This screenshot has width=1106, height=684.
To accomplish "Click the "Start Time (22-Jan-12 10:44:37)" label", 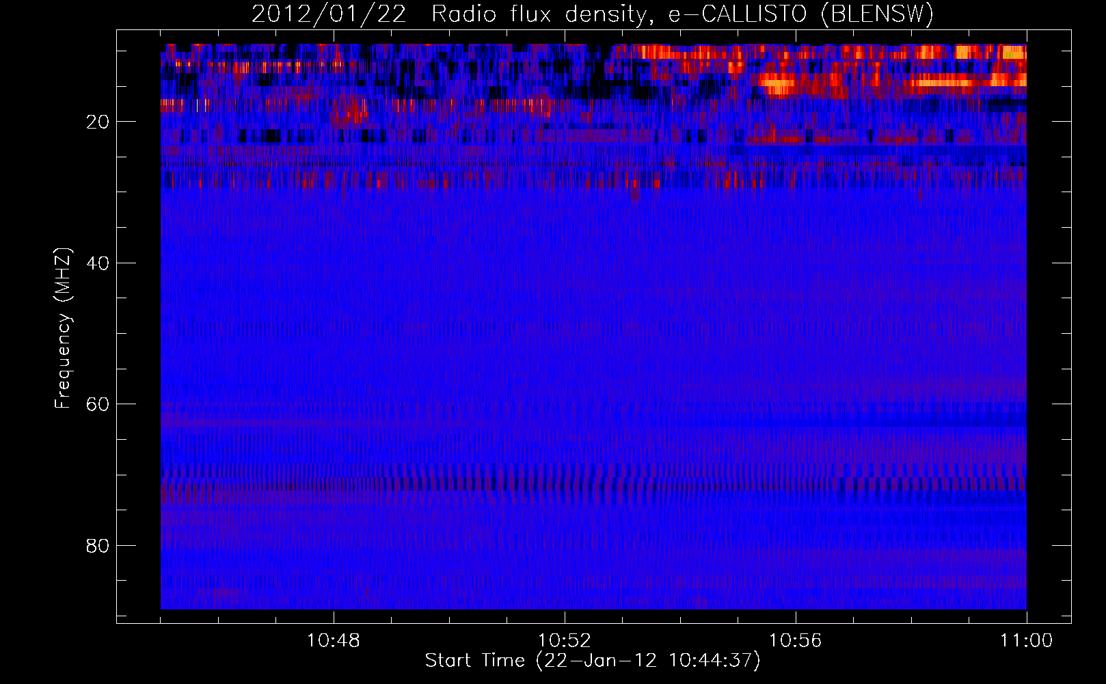I will coord(593,661).
